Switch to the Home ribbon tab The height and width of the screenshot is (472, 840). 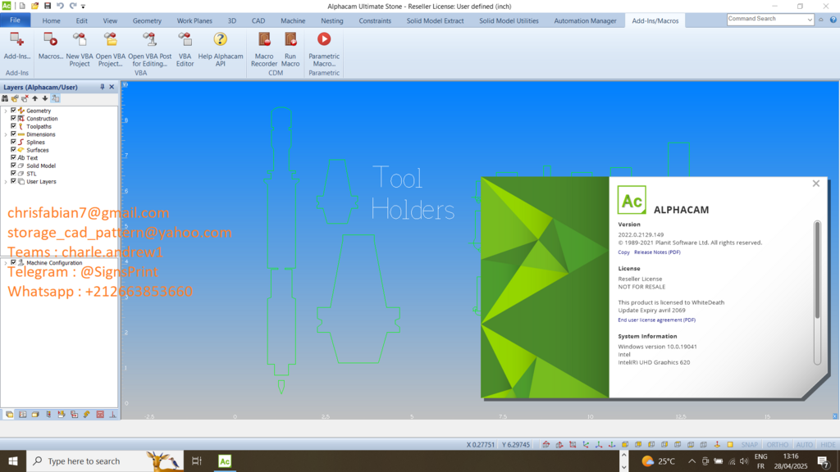[52, 20]
